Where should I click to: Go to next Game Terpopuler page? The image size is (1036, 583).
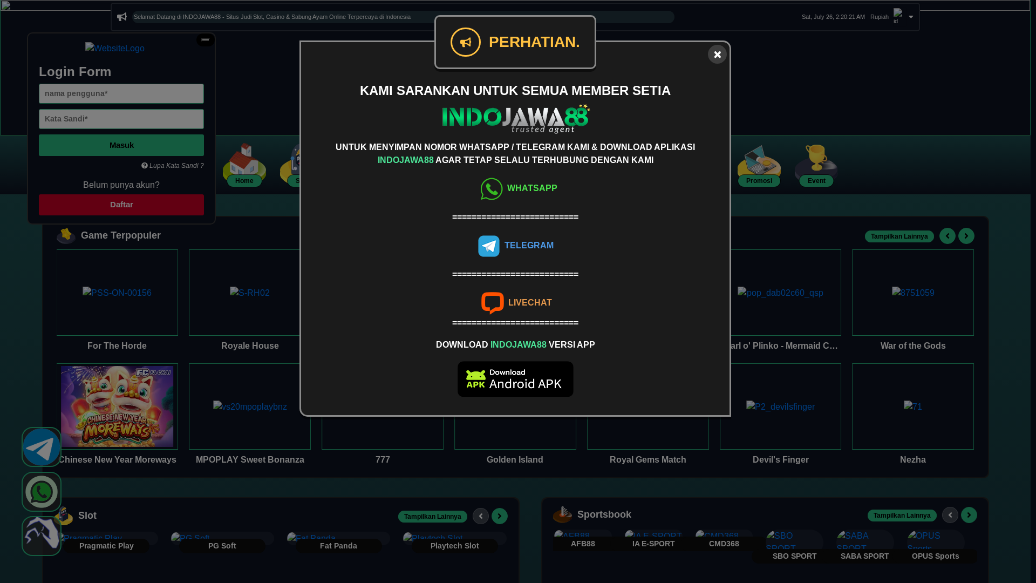[966, 236]
